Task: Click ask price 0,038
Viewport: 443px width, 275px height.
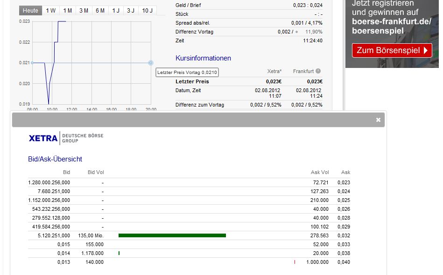Action: (x=344, y=253)
